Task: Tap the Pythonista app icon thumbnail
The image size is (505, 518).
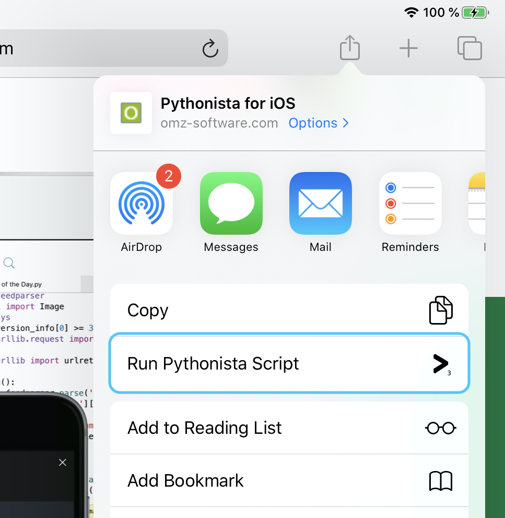Action: [131, 113]
